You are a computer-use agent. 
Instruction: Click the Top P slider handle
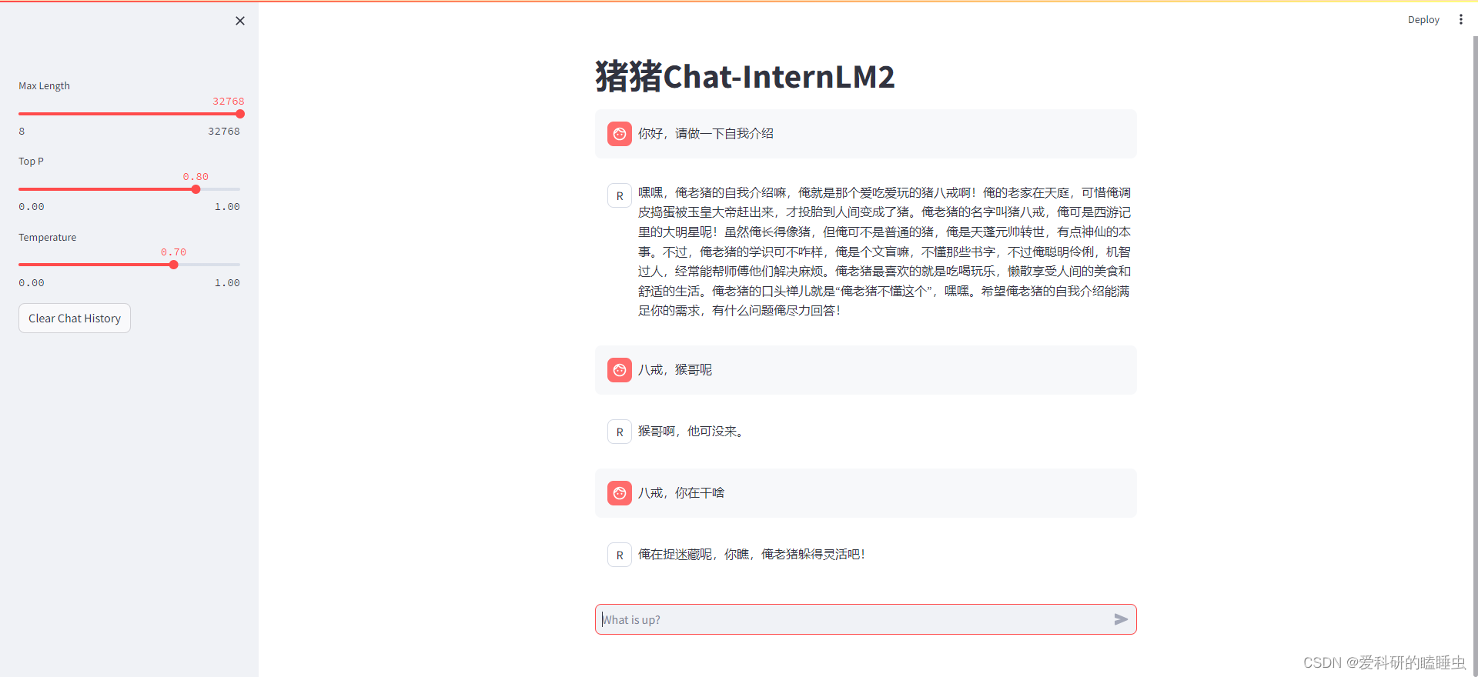(x=196, y=189)
